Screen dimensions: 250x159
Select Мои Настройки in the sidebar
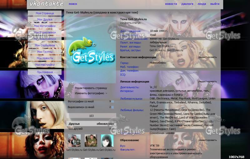[x=45, y=65]
